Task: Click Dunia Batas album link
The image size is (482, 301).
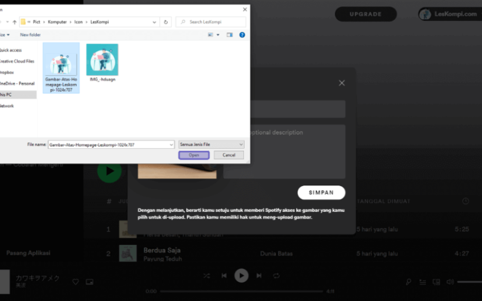Action: 277,253
